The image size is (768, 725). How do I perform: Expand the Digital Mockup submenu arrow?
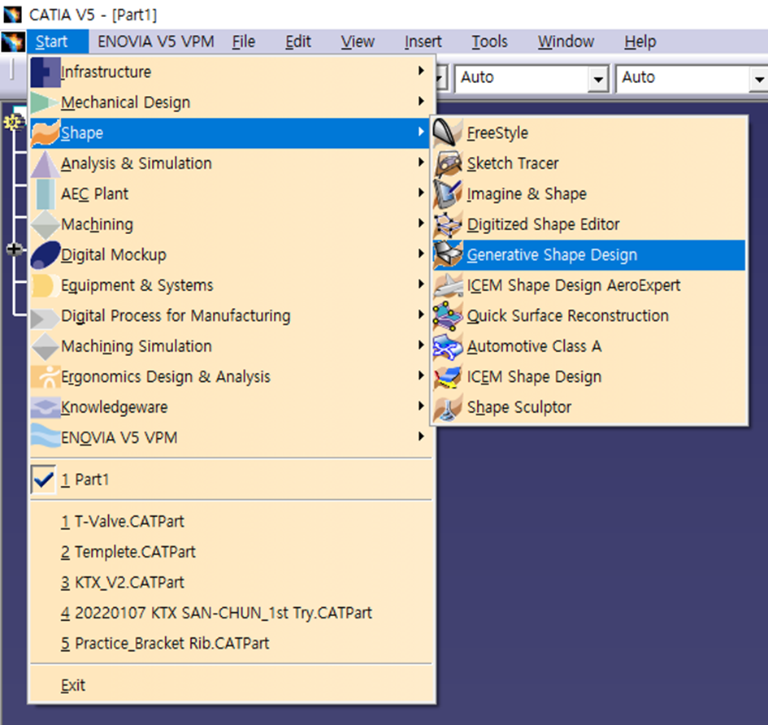point(421,254)
